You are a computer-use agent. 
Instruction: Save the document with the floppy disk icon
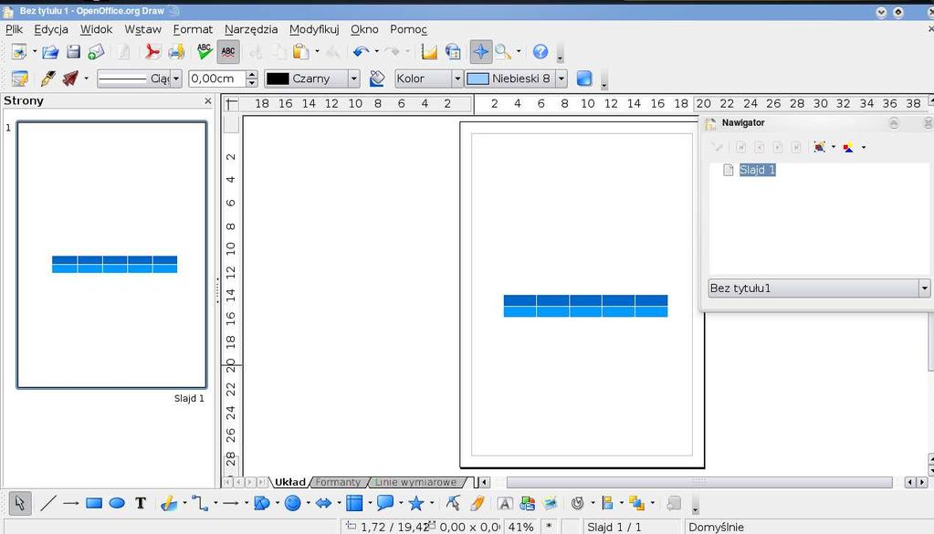[73, 52]
